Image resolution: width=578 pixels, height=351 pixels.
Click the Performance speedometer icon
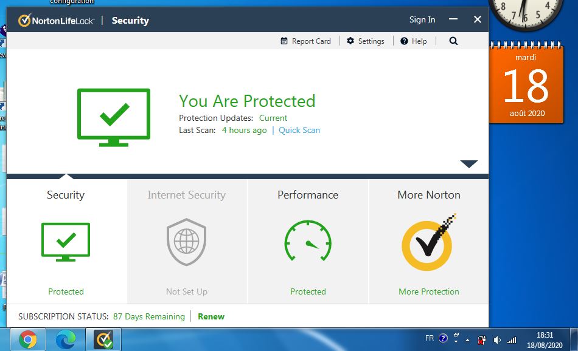[308, 240]
